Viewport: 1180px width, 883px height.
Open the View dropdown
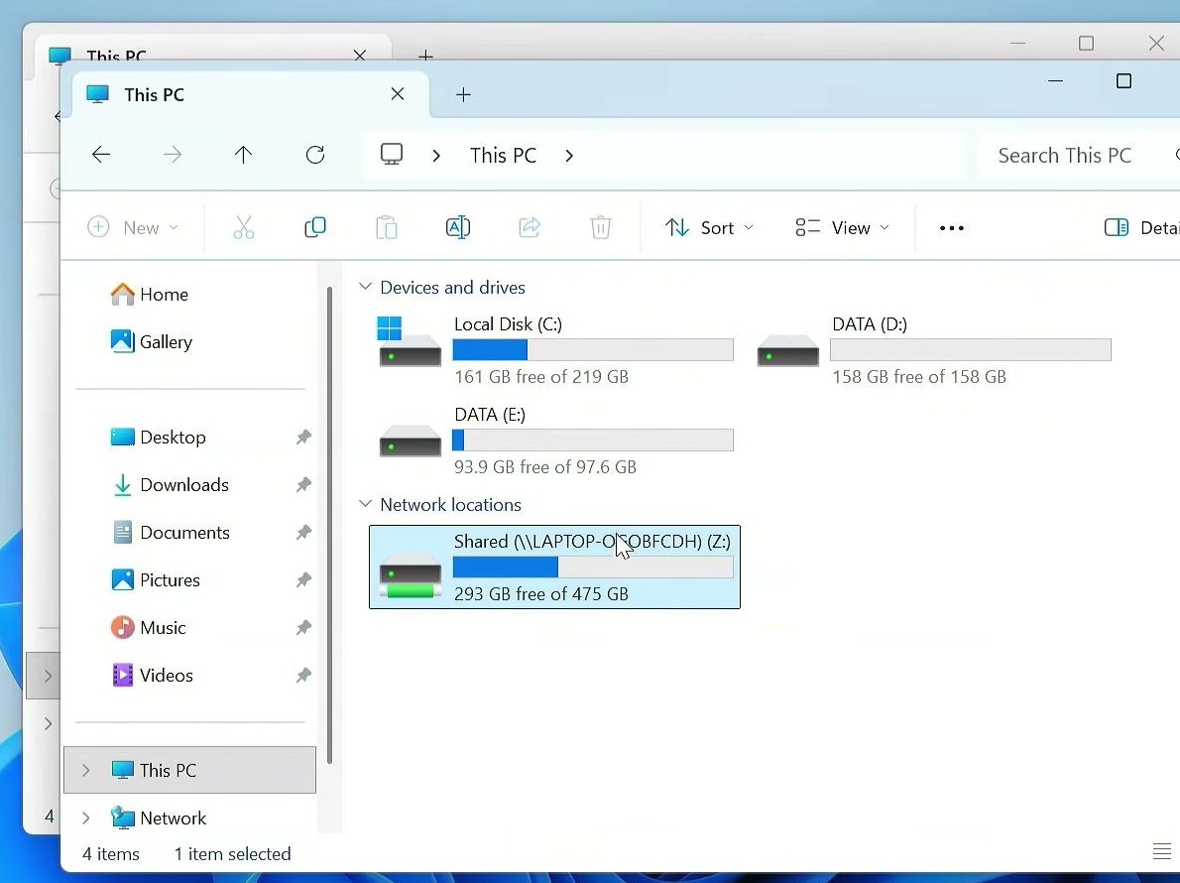(x=843, y=227)
